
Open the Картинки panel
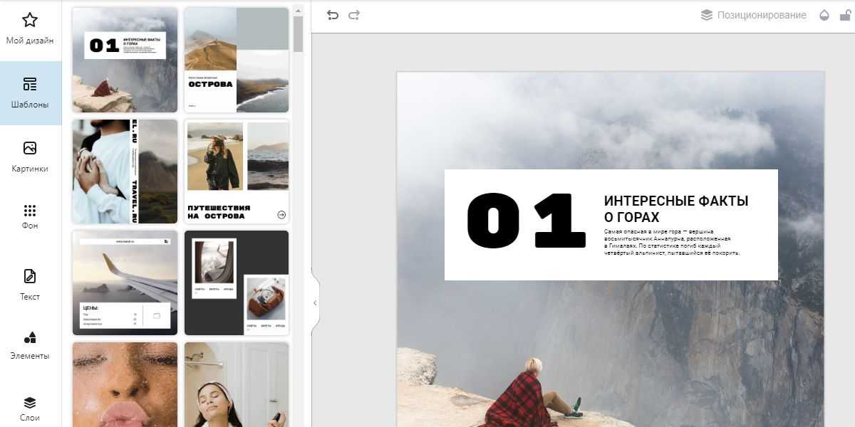point(30,157)
